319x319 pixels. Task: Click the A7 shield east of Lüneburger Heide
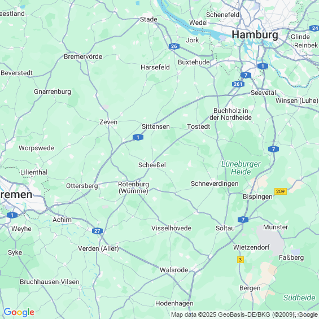click(x=273, y=149)
